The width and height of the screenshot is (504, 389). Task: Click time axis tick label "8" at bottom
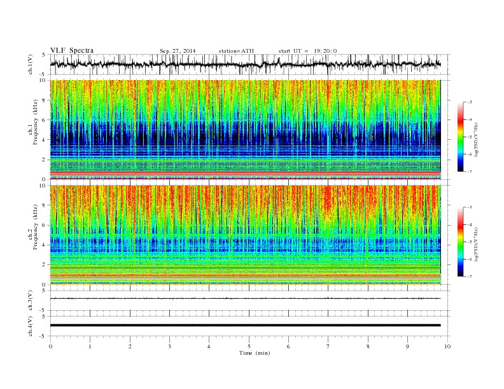(x=368, y=346)
